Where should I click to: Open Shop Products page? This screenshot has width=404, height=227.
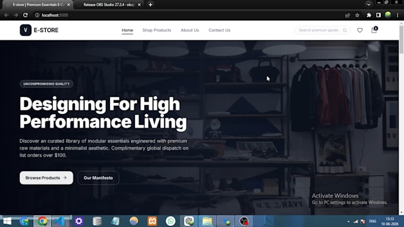click(x=157, y=30)
